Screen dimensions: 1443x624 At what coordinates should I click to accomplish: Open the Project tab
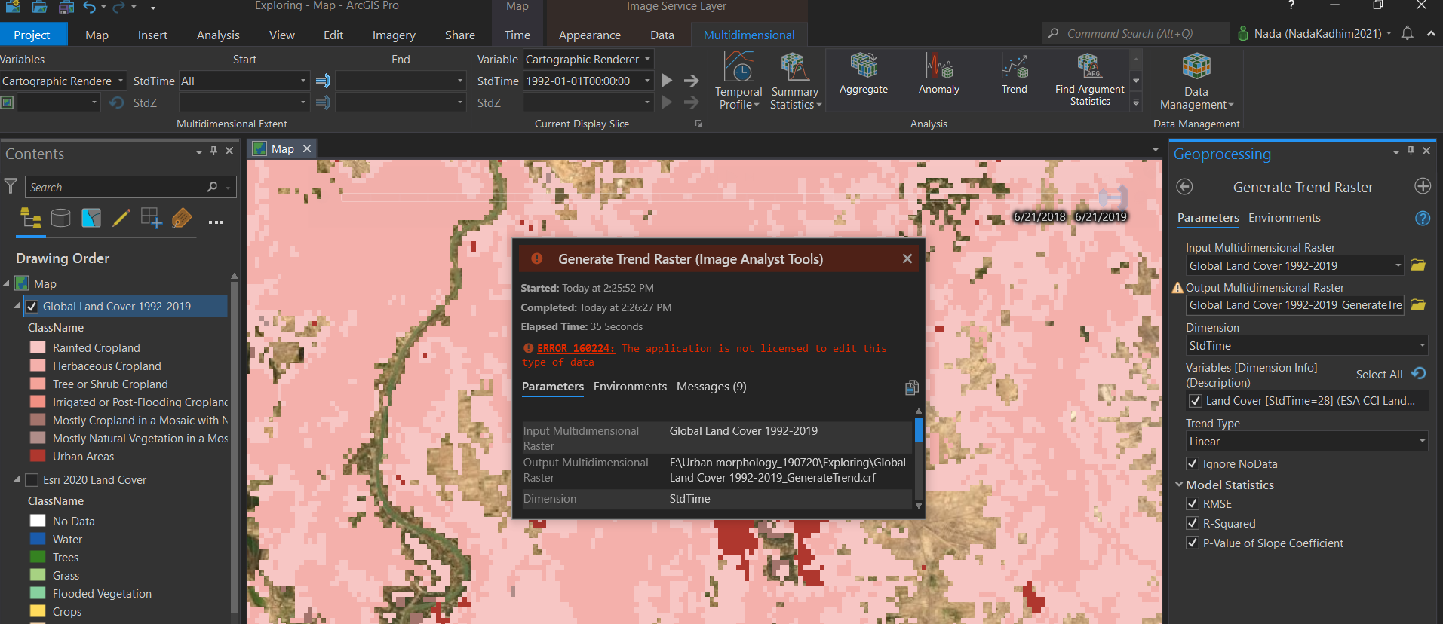[32, 35]
